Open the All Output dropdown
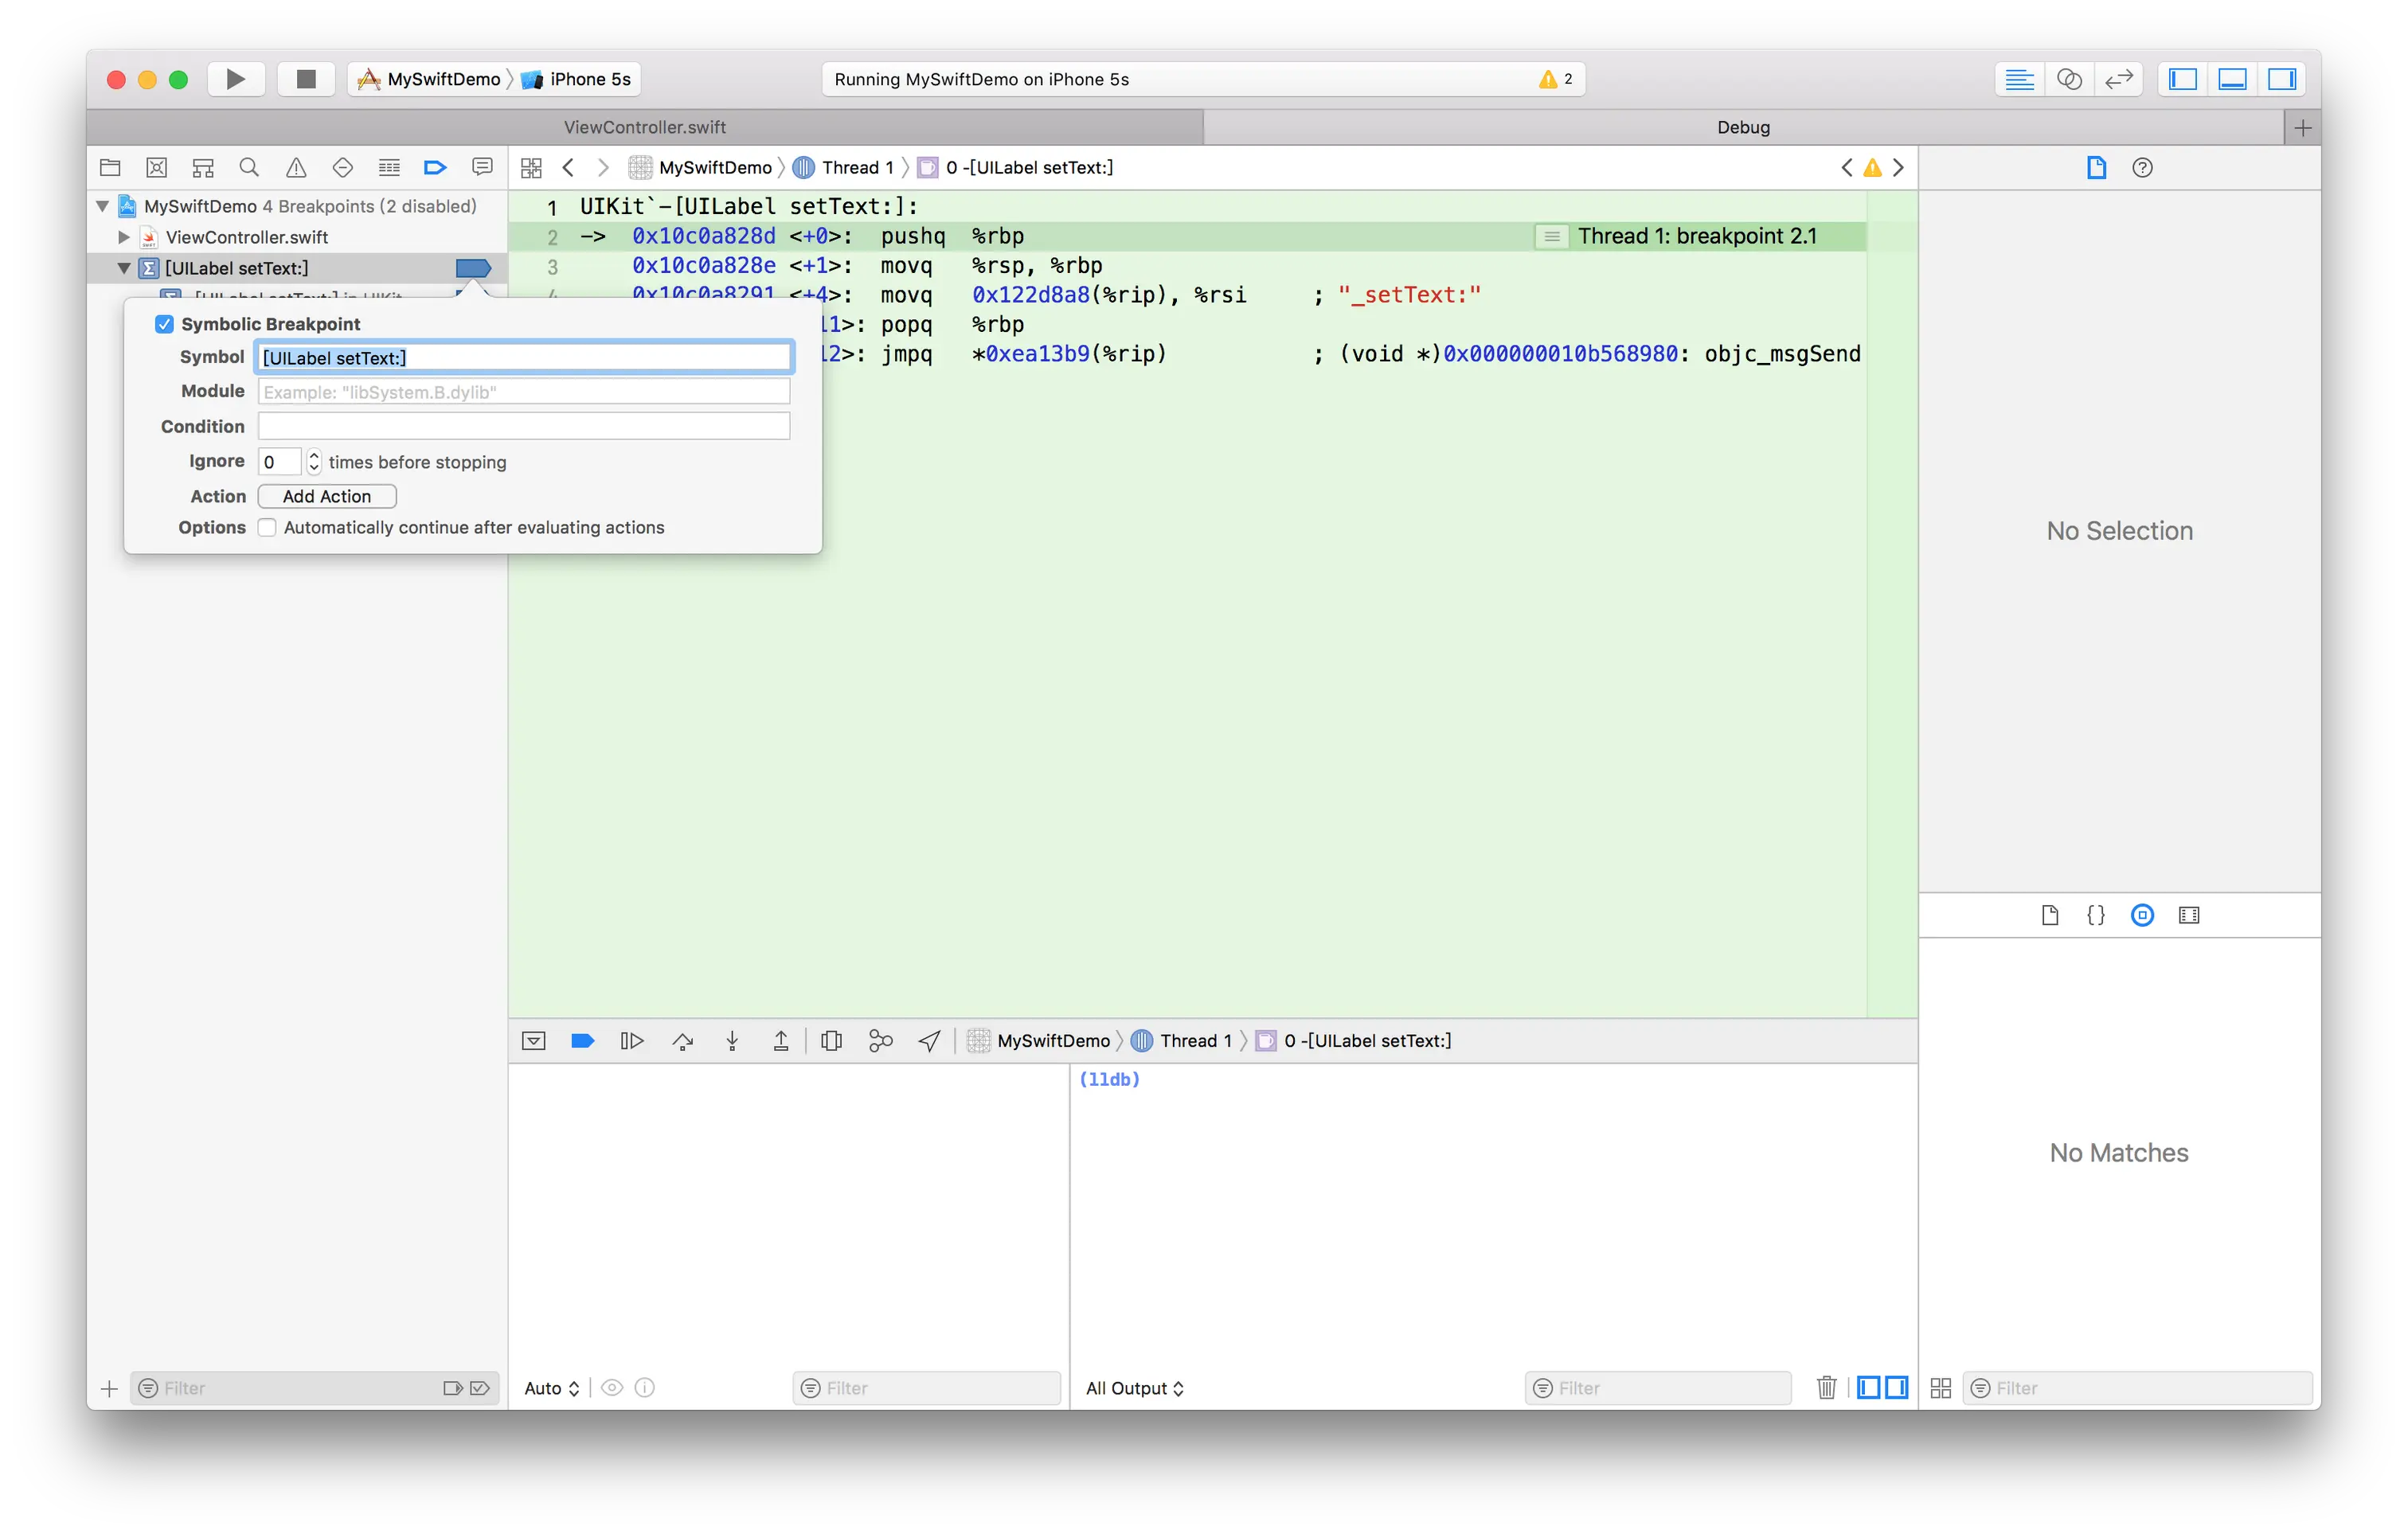The height and width of the screenshot is (1534, 2408). 1135,1388
